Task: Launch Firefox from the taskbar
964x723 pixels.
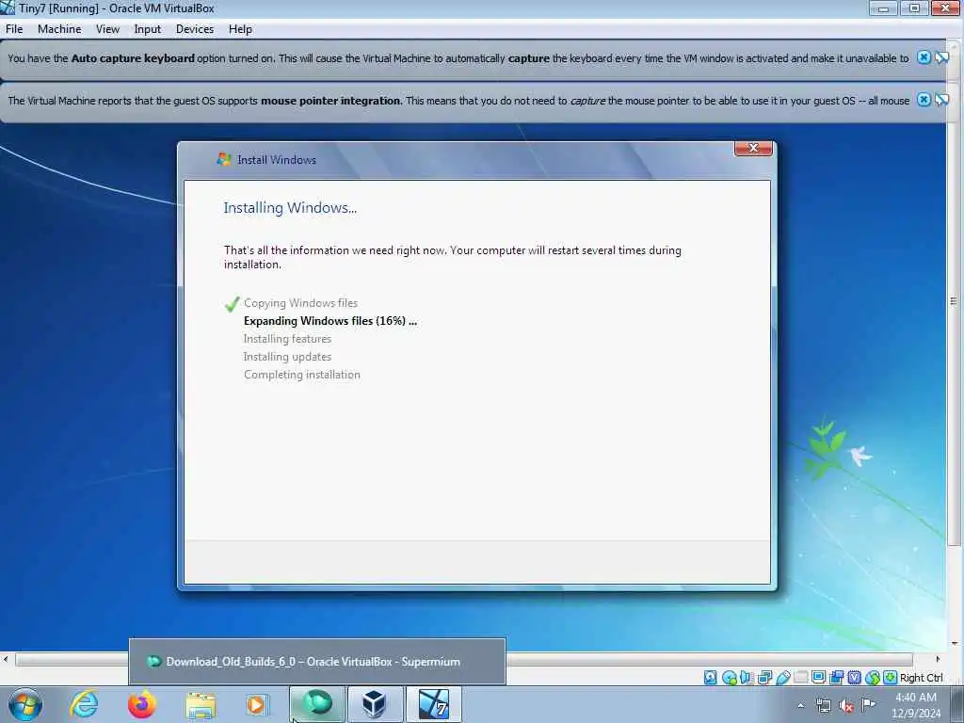Action: tap(142, 704)
